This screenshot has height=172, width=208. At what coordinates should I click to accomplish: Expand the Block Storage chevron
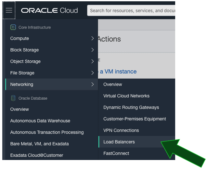[x=93, y=50]
